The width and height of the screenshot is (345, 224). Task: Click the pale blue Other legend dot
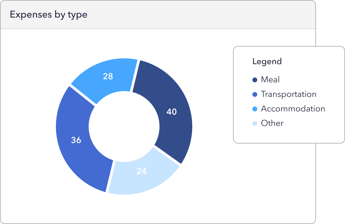point(255,124)
